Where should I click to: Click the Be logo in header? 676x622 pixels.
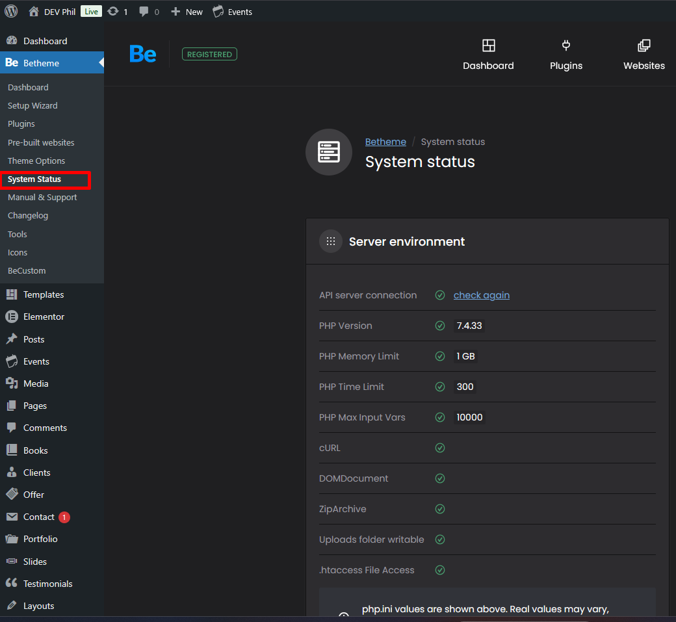coord(143,54)
